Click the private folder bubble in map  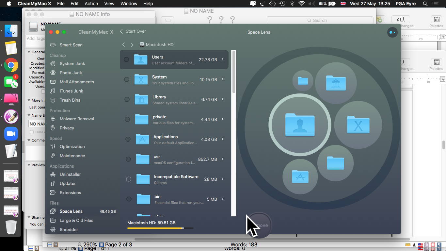(335, 163)
